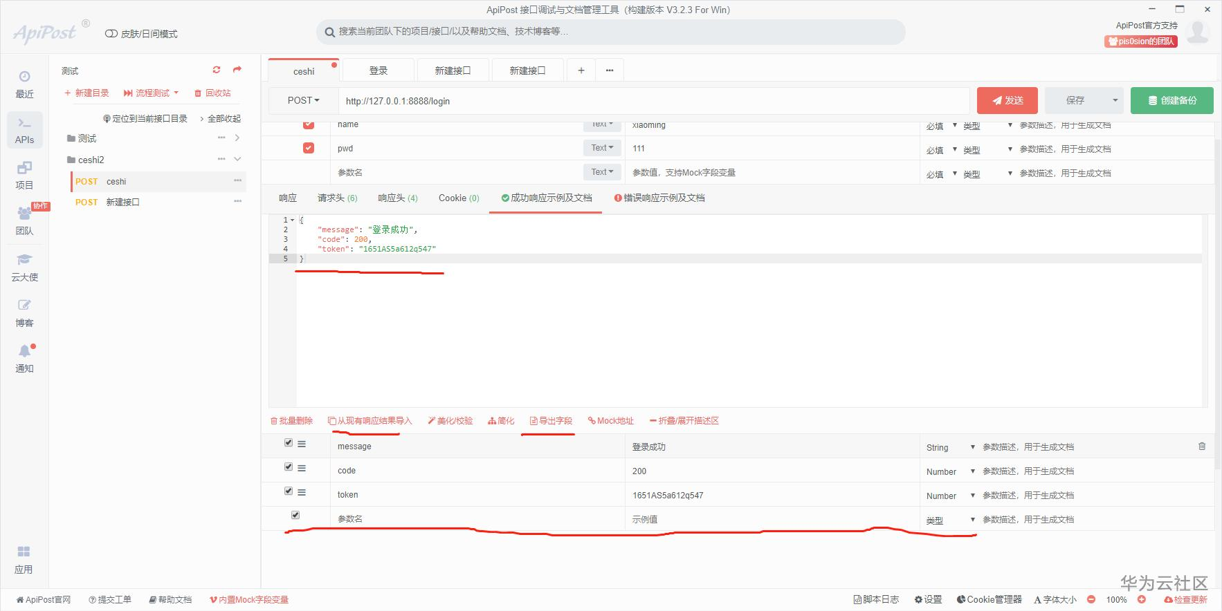Click the request URL input field
This screenshot has width=1222, height=611.
654,101
